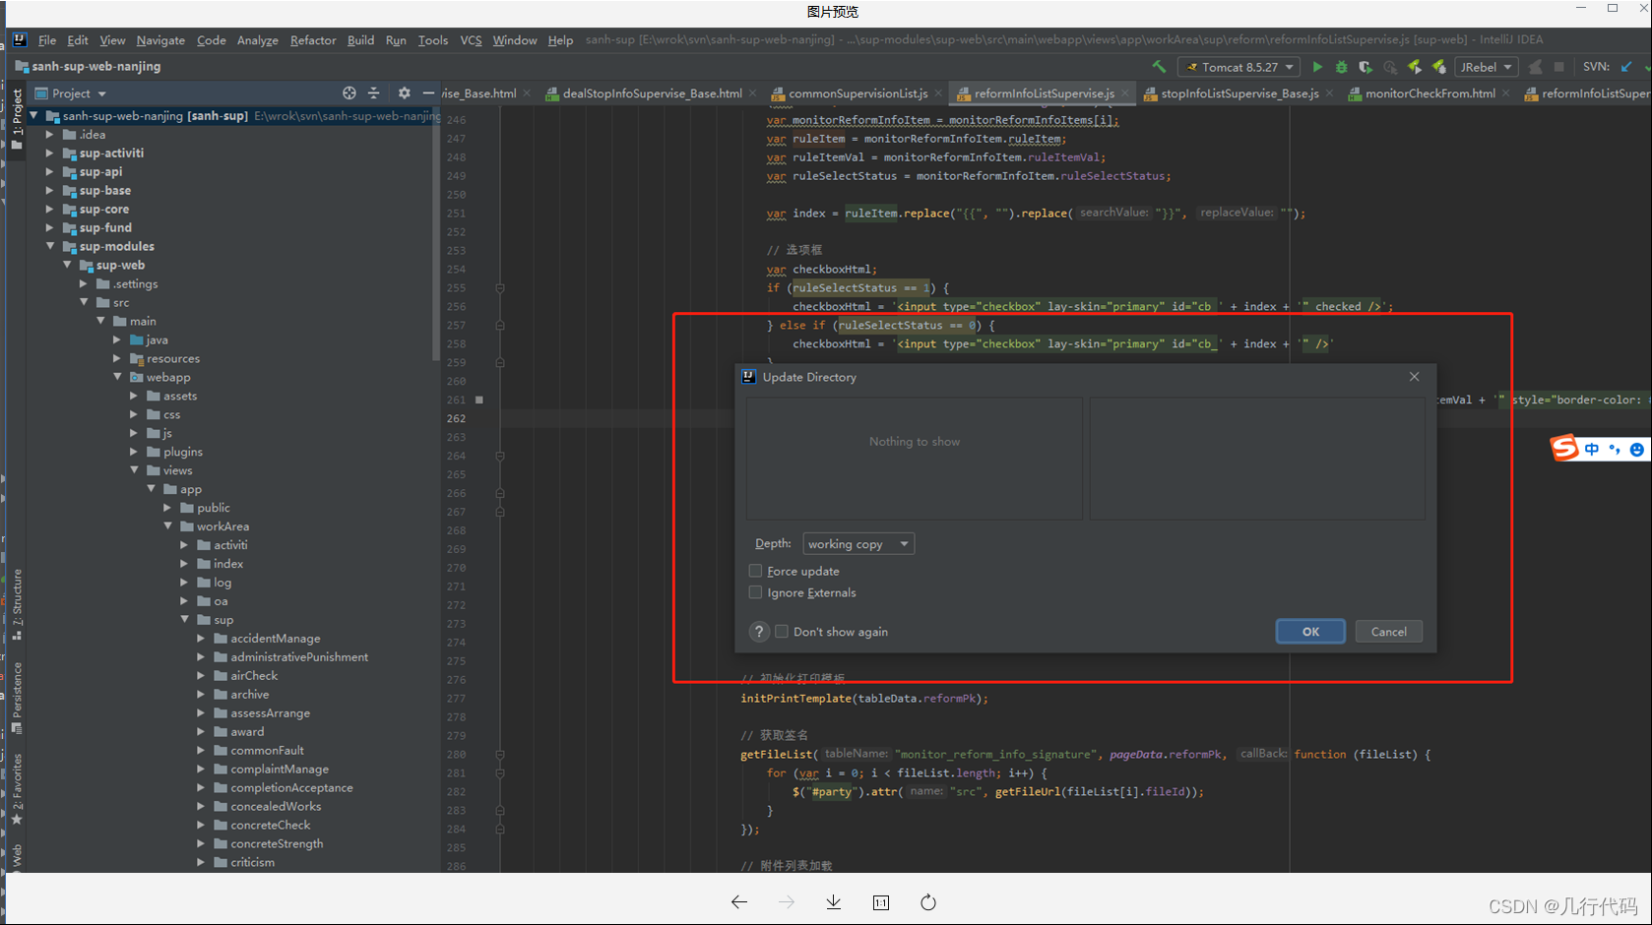Open the Depth working copy dropdown
1652x925 pixels.
click(x=859, y=544)
